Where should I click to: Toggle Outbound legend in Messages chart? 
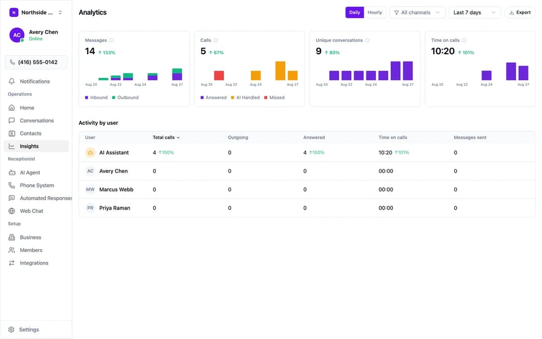125,98
